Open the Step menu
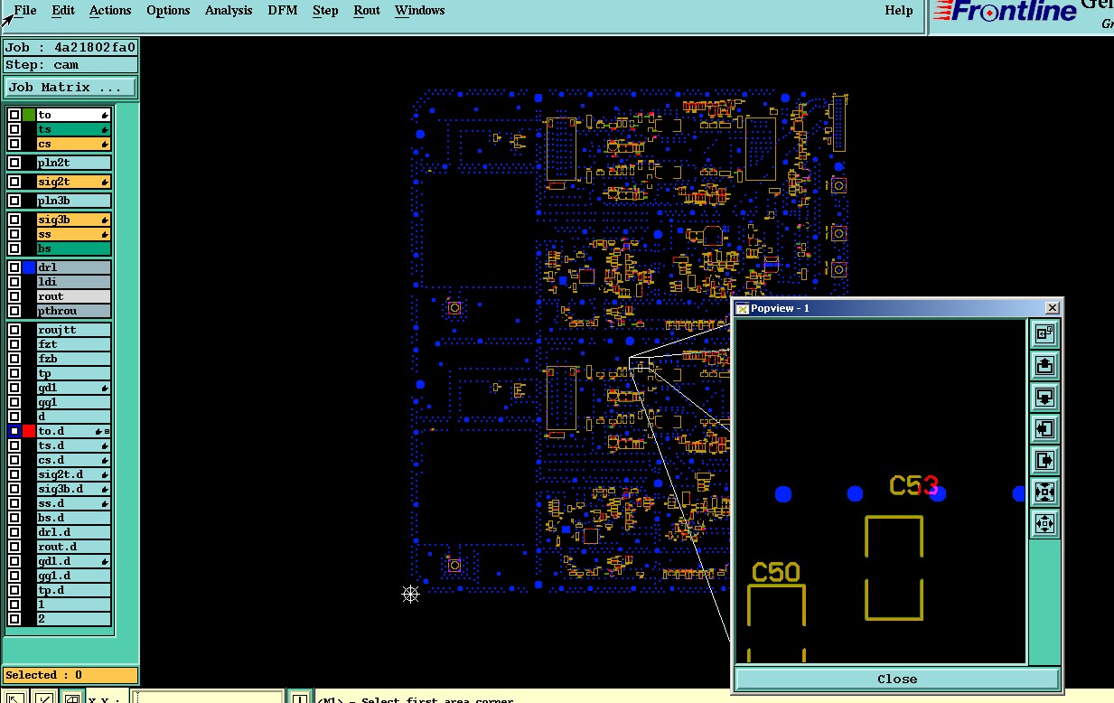Image resolution: width=1114 pixels, height=703 pixels. click(325, 11)
